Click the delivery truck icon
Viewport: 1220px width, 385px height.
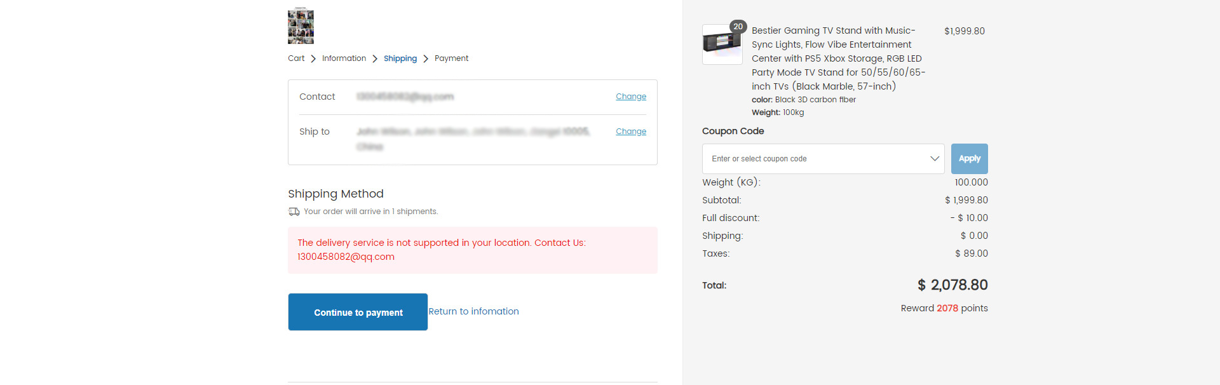point(294,212)
